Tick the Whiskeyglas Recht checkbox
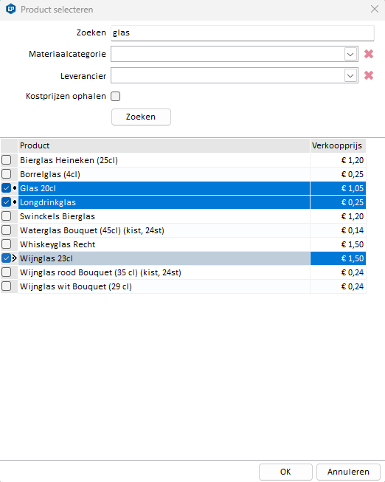 pos(6,244)
